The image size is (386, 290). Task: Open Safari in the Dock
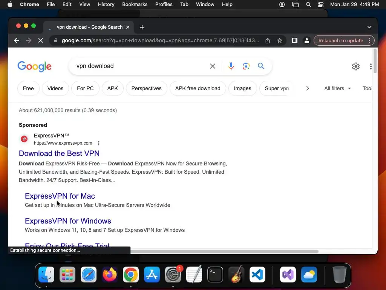click(89, 275)
